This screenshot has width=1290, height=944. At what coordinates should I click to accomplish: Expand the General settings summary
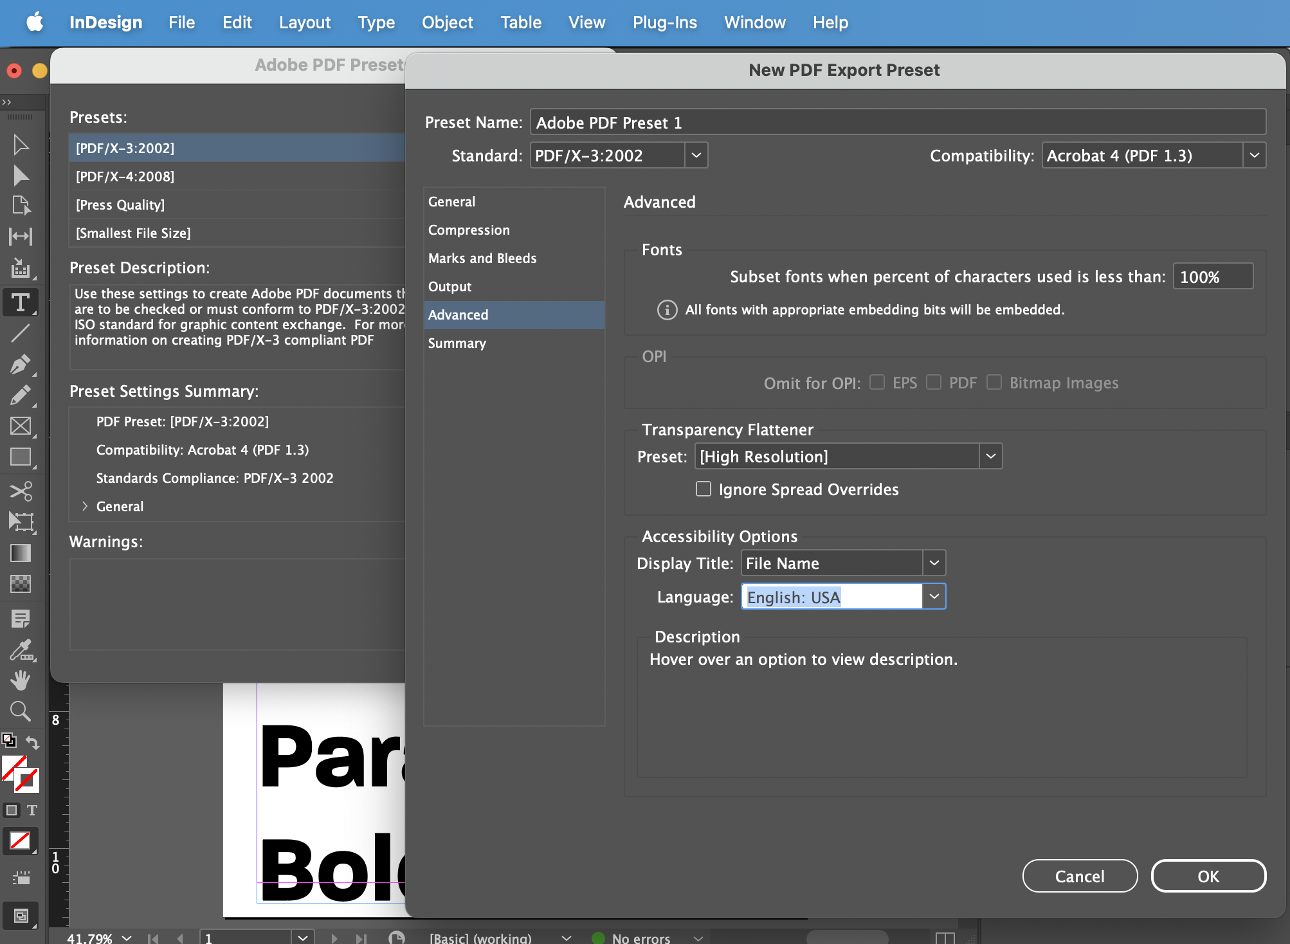pyautogui.click(x=85, y=506)
